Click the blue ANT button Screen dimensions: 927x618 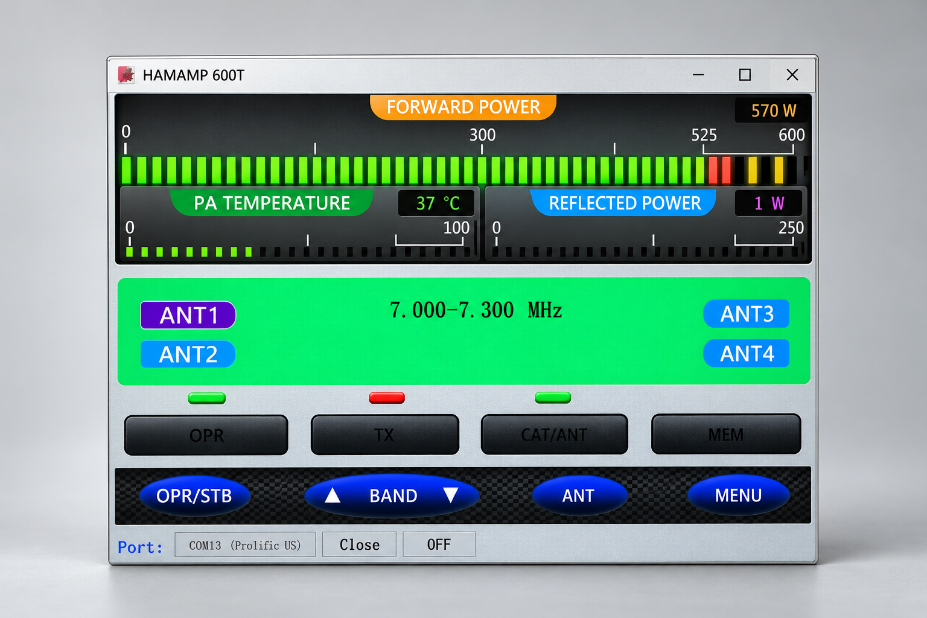pyautogui.click(x=579, y=495)
